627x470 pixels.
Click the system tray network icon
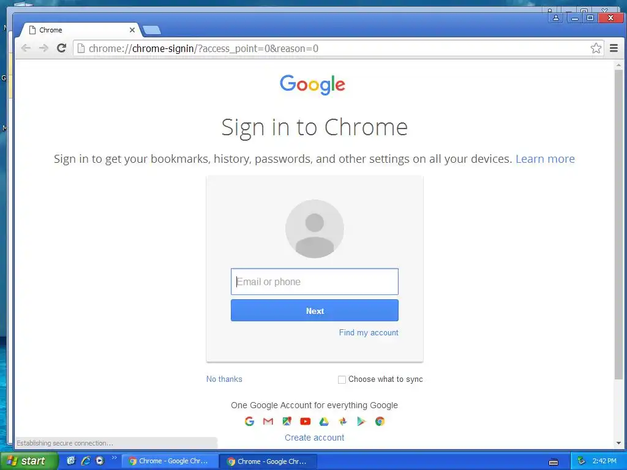point(582,461)
